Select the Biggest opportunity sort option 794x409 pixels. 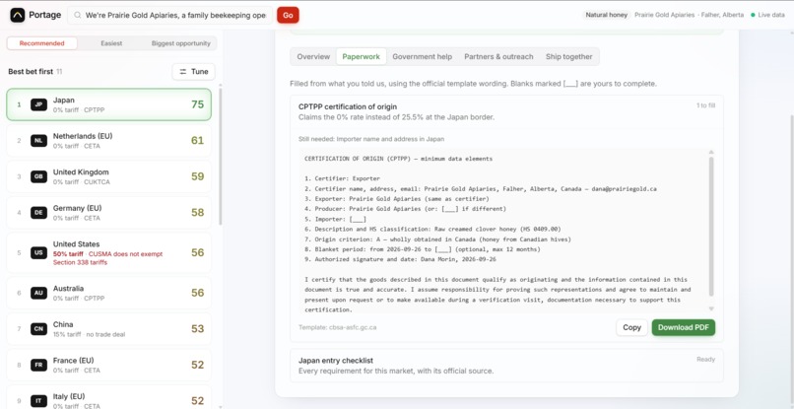[x=181, y=43]
